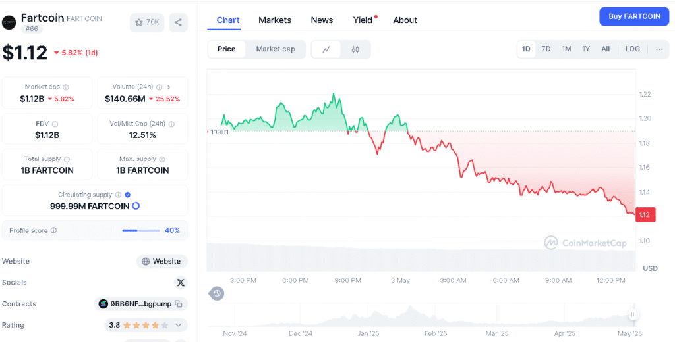Screen dimensions: 675x342
Task: Select the Market cap chart toggle
Action: tap(276, 49)
